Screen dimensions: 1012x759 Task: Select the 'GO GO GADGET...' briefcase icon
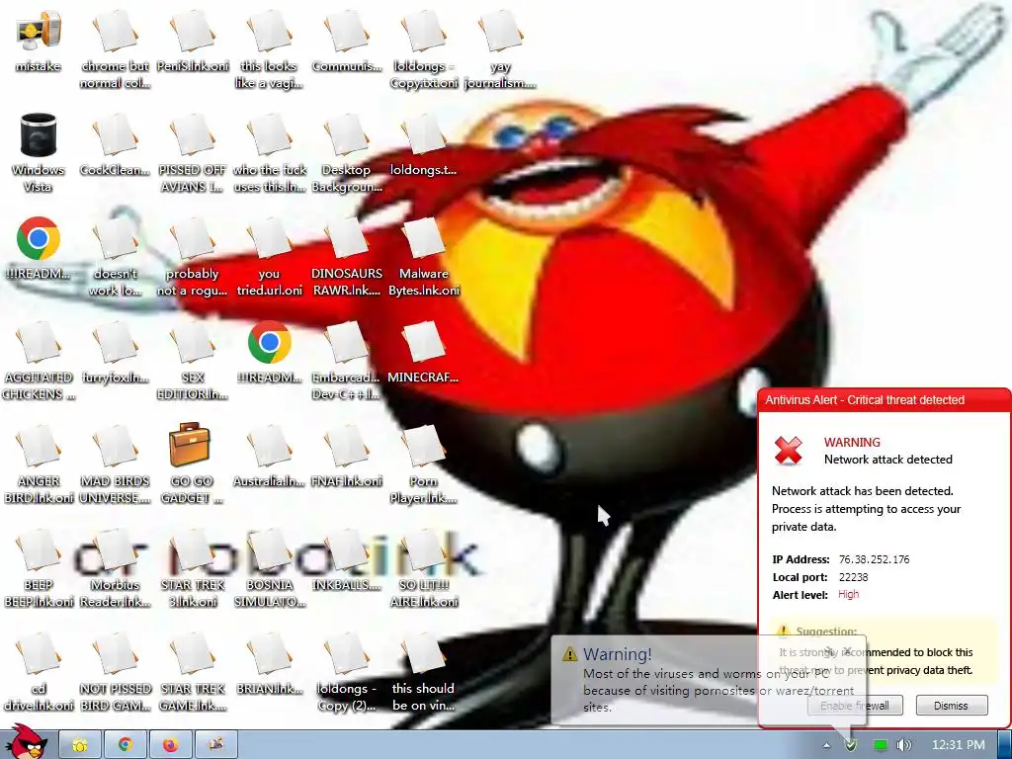pos(190,463)
